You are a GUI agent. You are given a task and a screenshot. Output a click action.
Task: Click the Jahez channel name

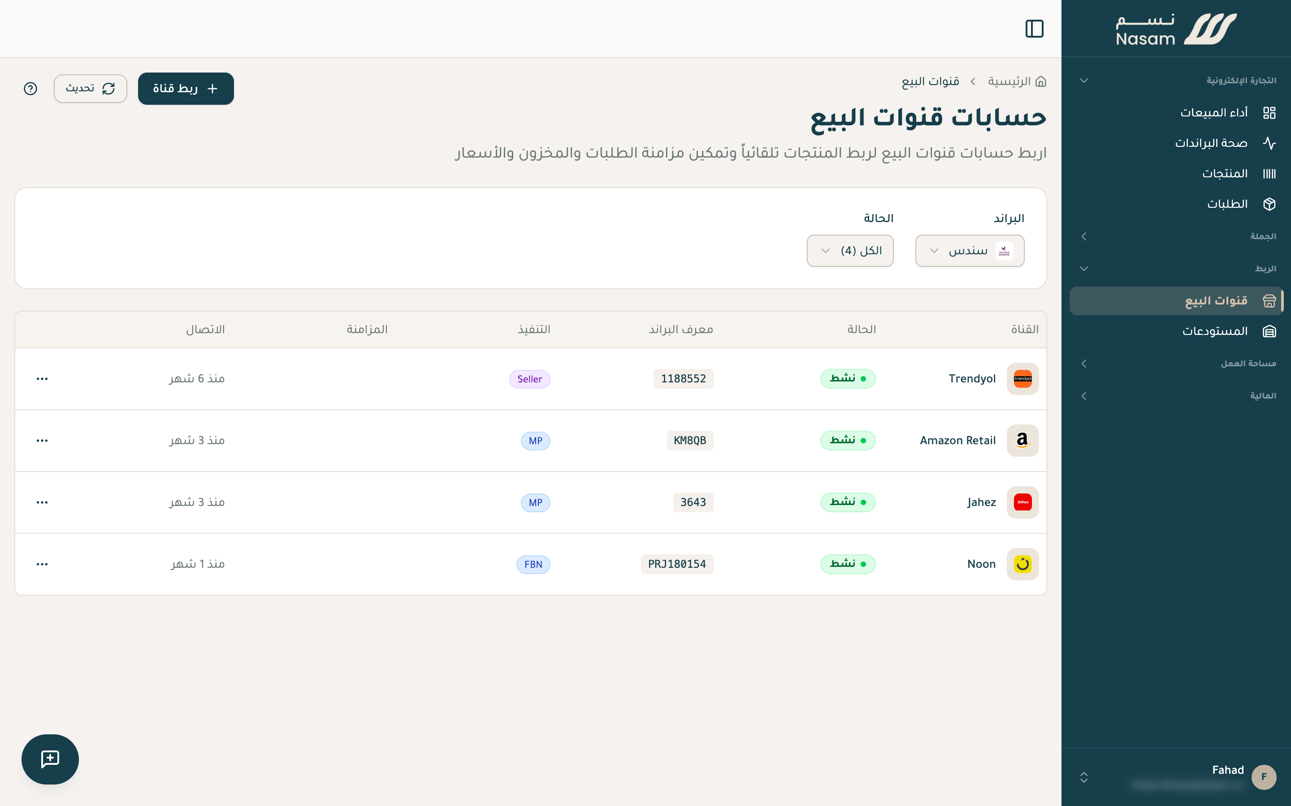point(982,503)
